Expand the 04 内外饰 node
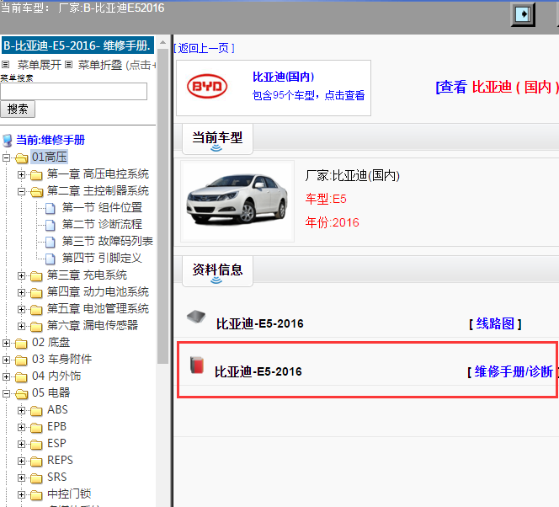Image resolution: width=559 pixels, height=507 pixels. click(6, 376)
